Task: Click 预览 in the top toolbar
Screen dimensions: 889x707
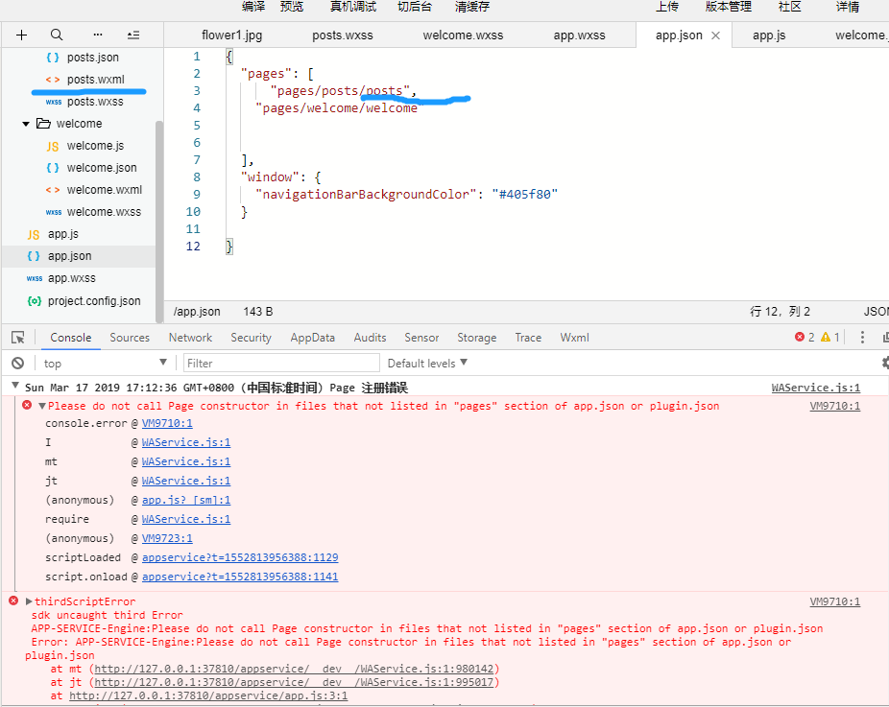Action: pyautogui.click(x=292, y=7)
